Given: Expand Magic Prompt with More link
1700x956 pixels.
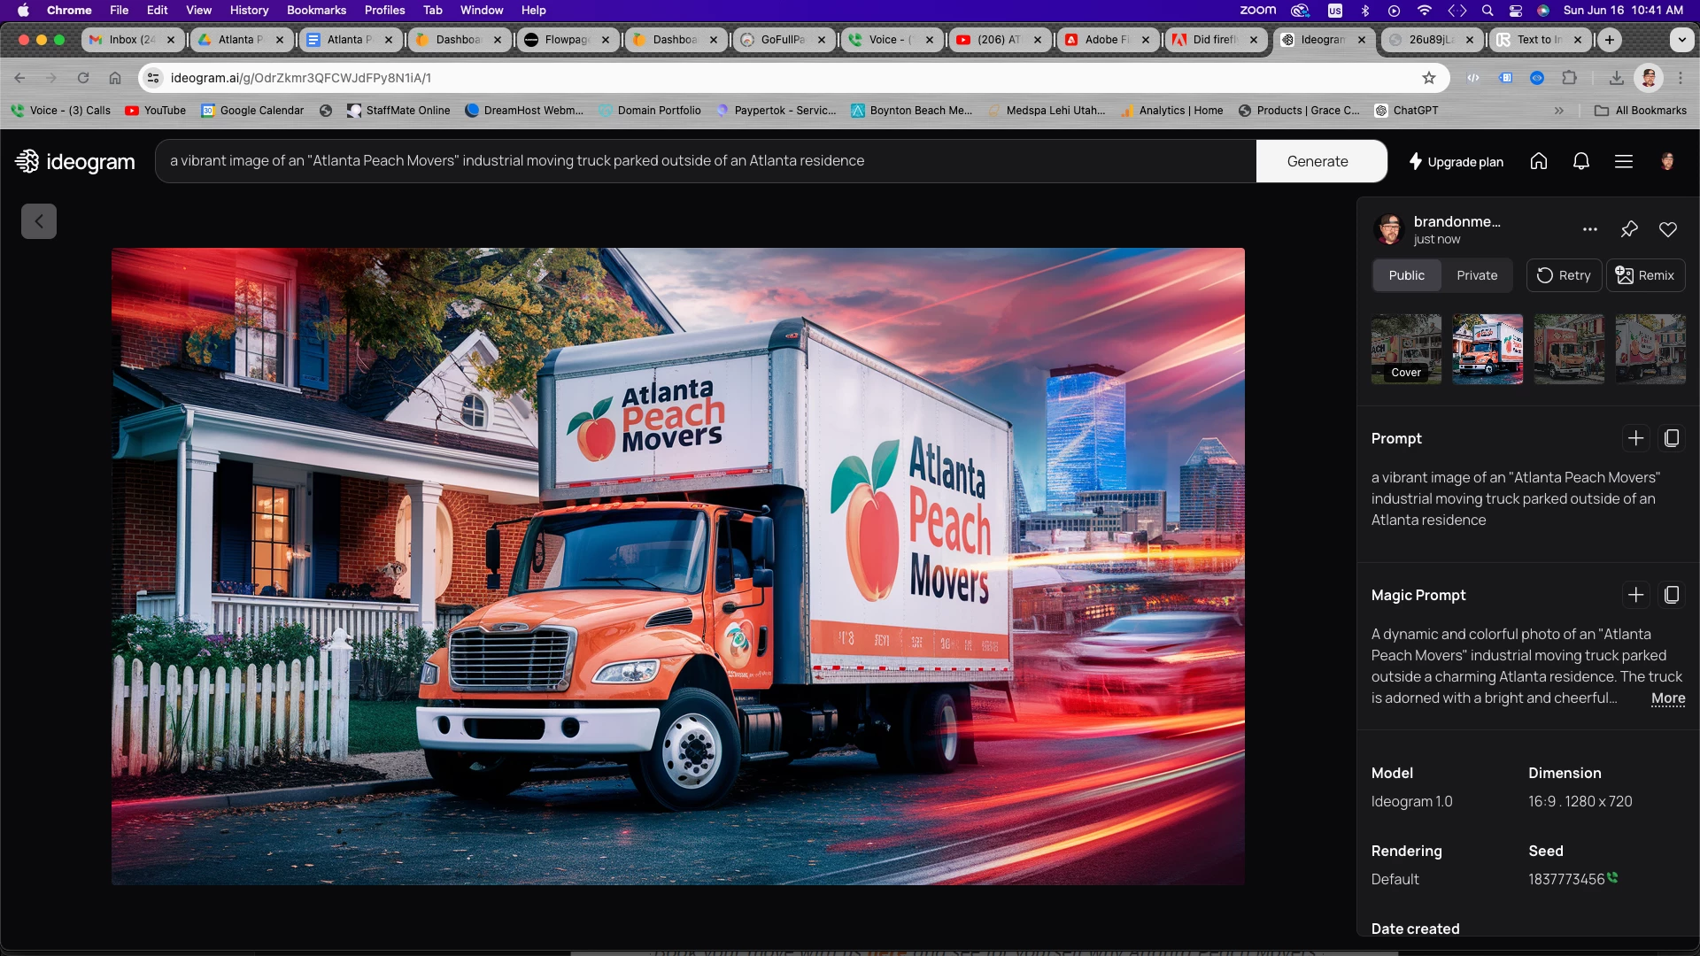Looking at the screenshot, I should 1668,698.
